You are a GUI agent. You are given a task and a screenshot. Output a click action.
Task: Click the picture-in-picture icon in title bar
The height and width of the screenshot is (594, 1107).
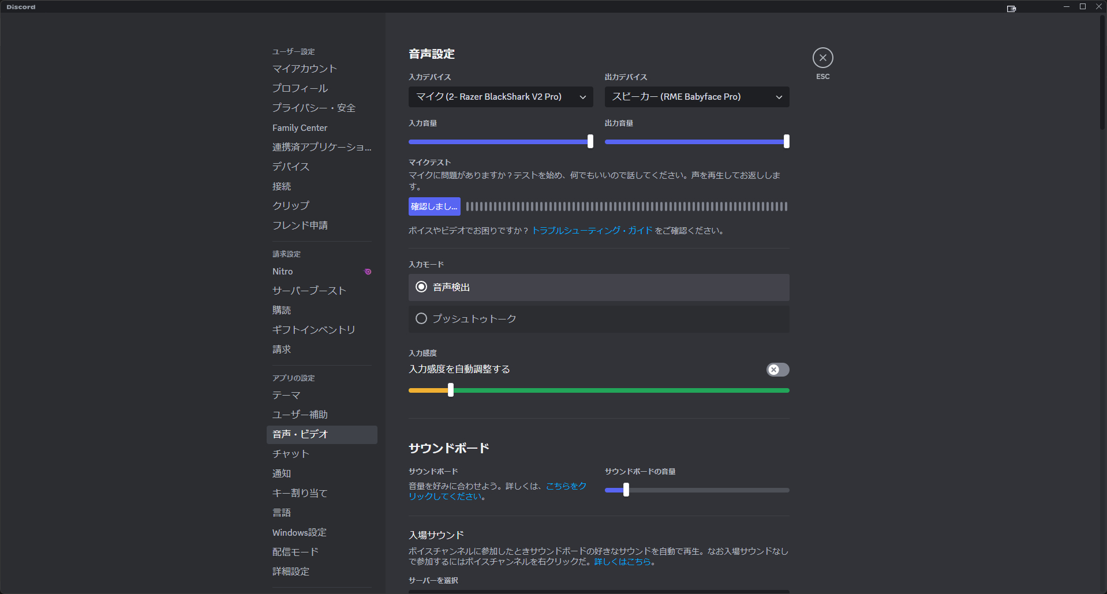(x=1011, y=9)
